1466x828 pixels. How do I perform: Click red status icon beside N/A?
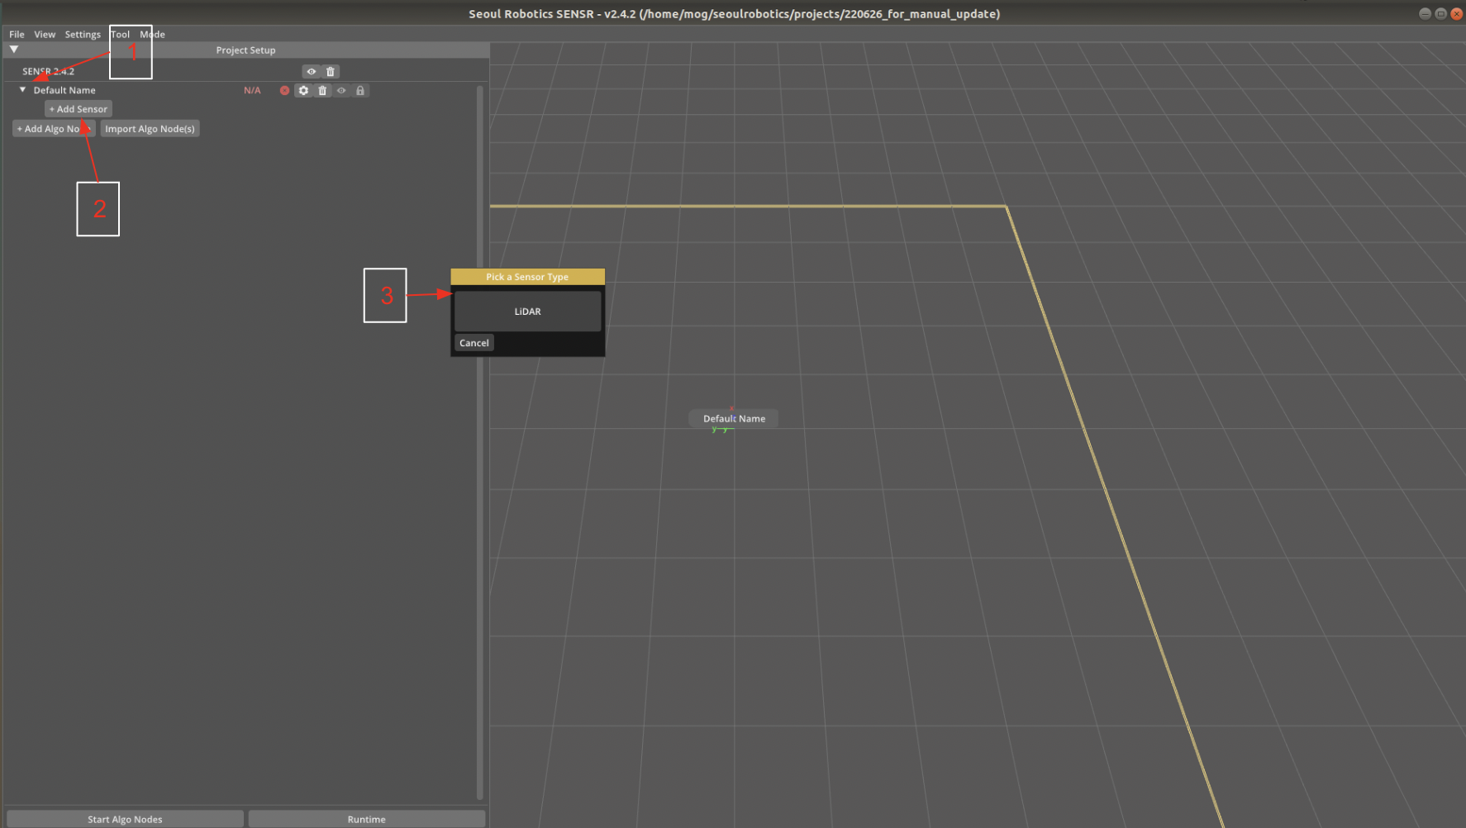click(x=284, y=90)
